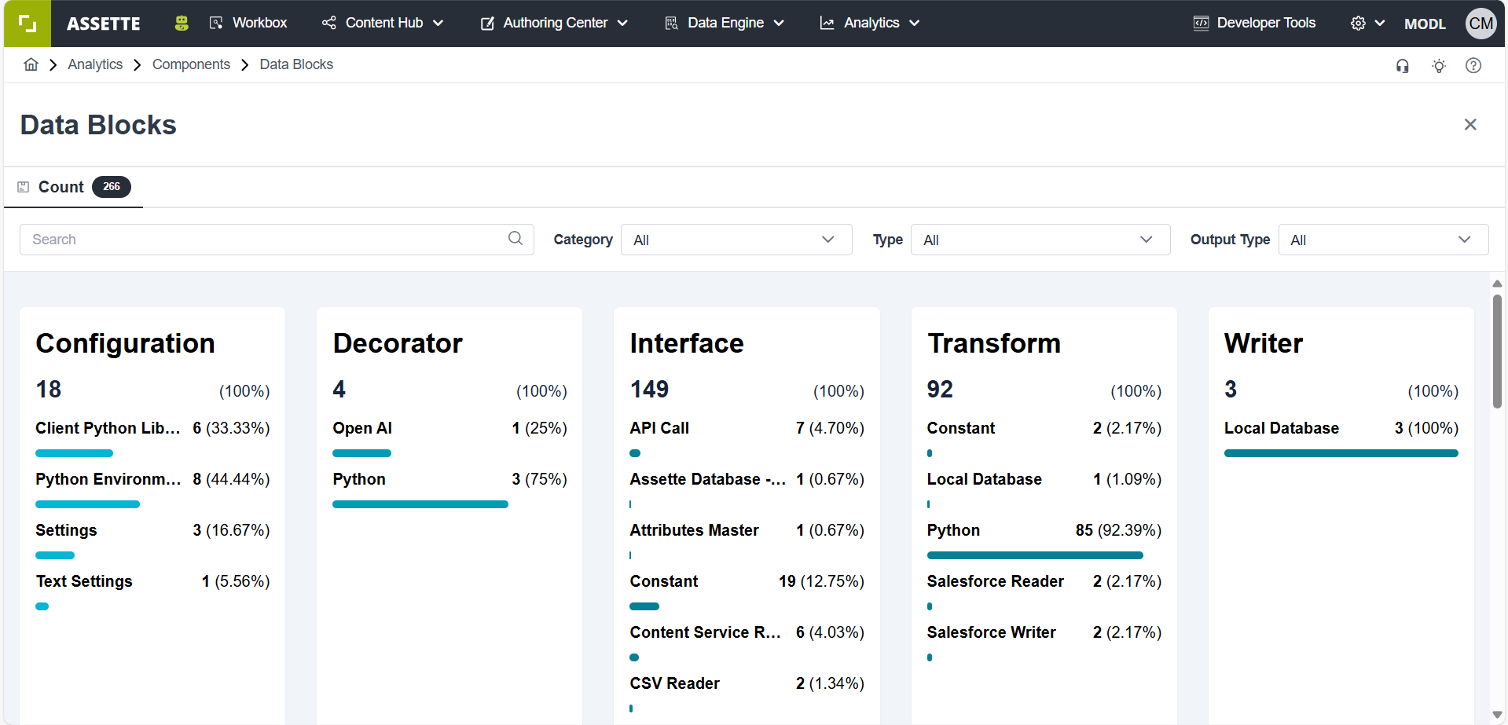Click the headset support icon
The width and height of the screenshot is (1508, 725).
(1403, 66)
